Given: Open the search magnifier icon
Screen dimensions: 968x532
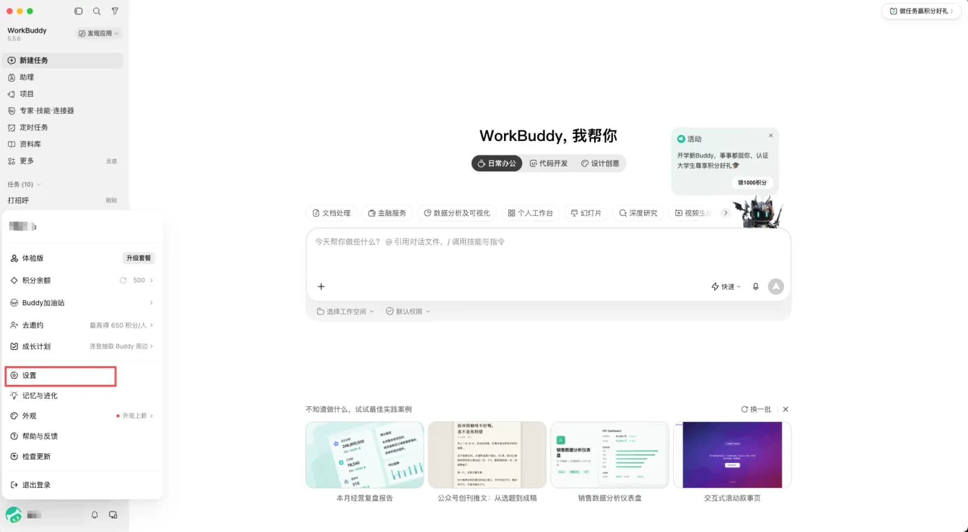Looking at the screenshot, I should [97, 11].
